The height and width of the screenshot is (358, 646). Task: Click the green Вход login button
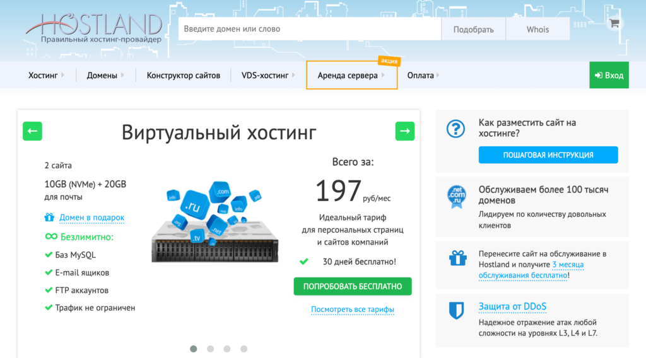(x=609, y=75)
